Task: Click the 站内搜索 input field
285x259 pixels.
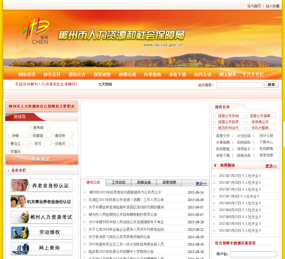Action: coord(239,85)
